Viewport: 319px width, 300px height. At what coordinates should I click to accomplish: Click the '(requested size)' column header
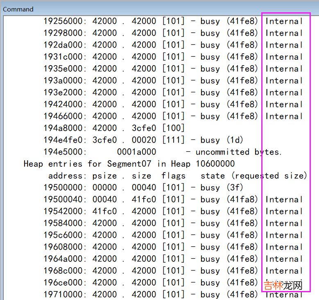click(x=269, y=176)
